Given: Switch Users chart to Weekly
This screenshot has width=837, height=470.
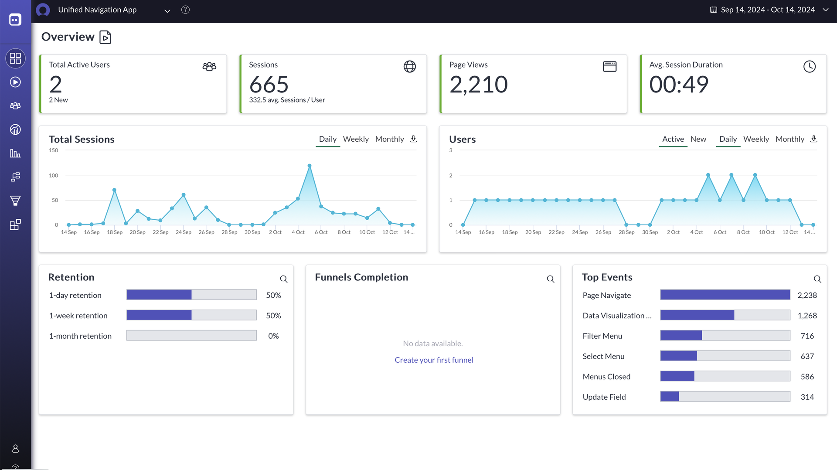Looking at the screenshot, I should click(x=756, y=139).
